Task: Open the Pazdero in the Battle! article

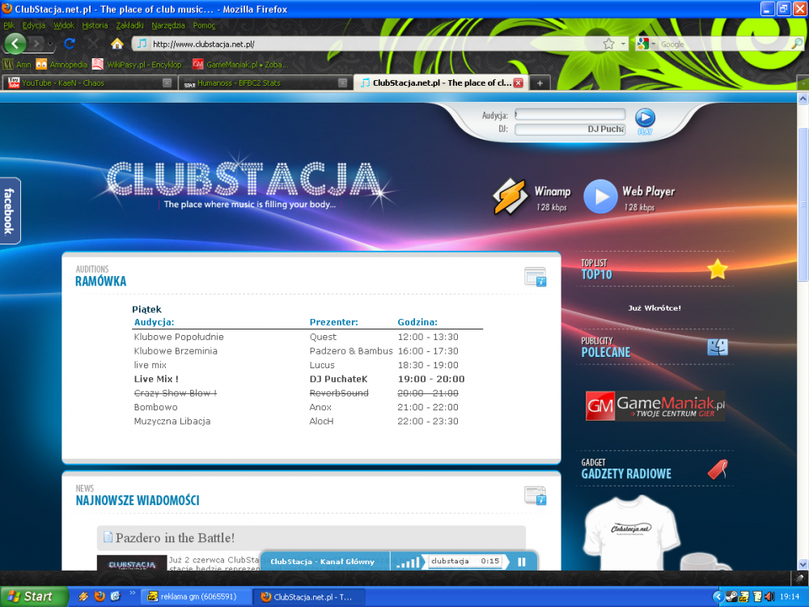Action: tap(175, 537)
